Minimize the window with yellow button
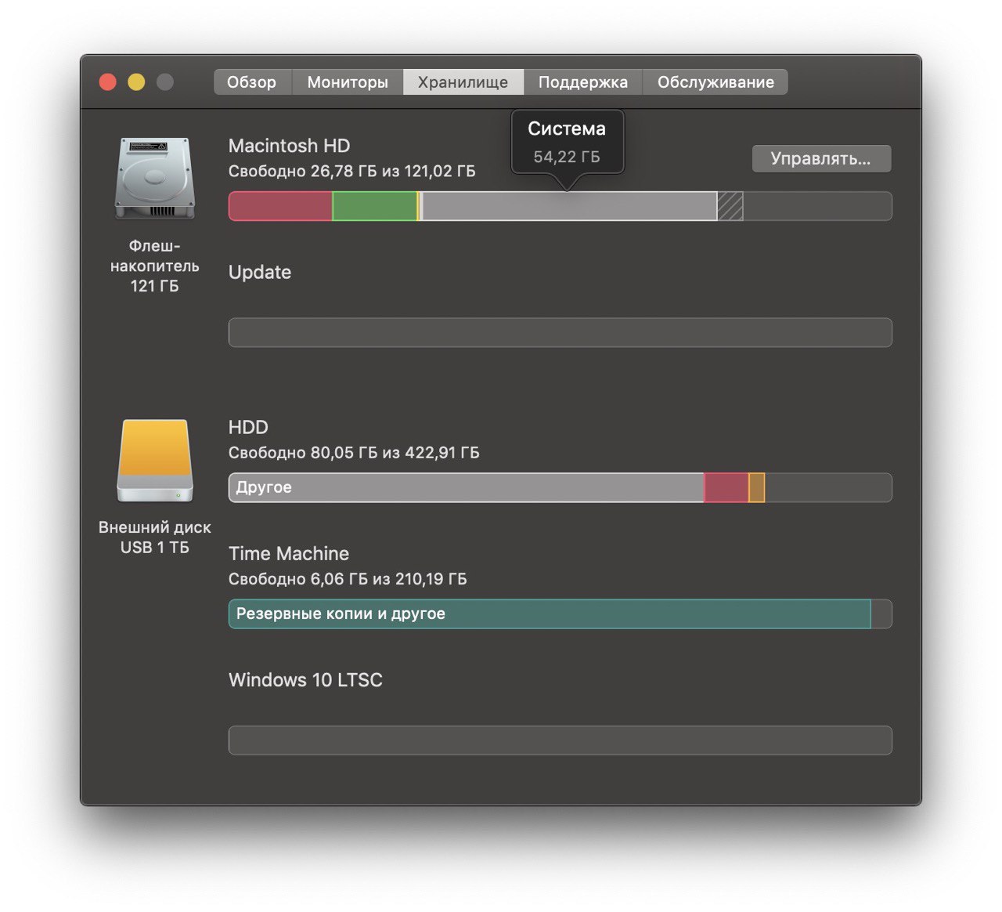This screenshot has width=1002, height=912. point(136,82)
